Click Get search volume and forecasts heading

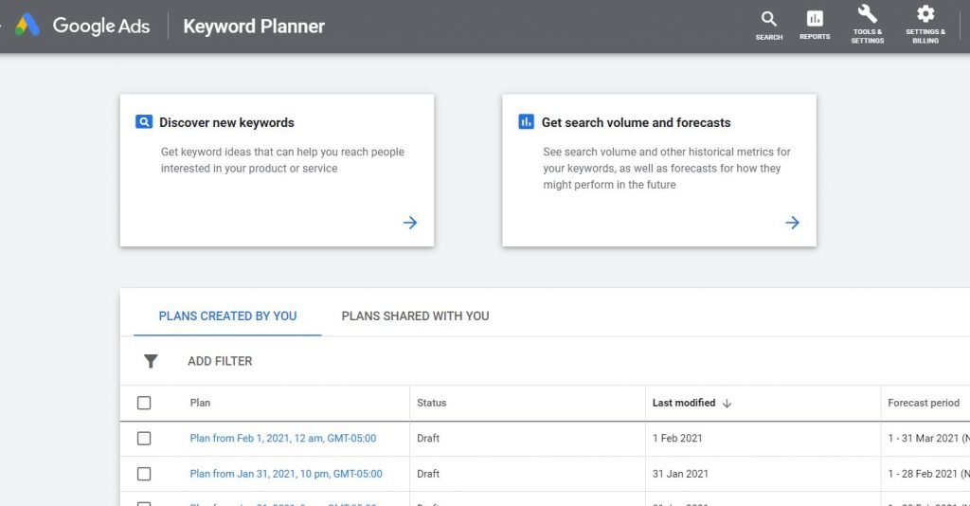click(636, 122)
